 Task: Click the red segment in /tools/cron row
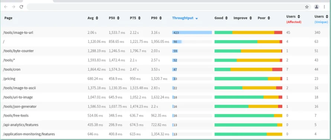(x=277, y=69)
